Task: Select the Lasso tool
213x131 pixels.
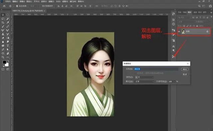Action: (3, 19)
